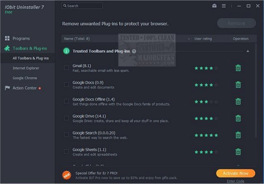Click the help icon beside Trusted Toolbars
The image size is (264, 184).
[x=134, y=51]
